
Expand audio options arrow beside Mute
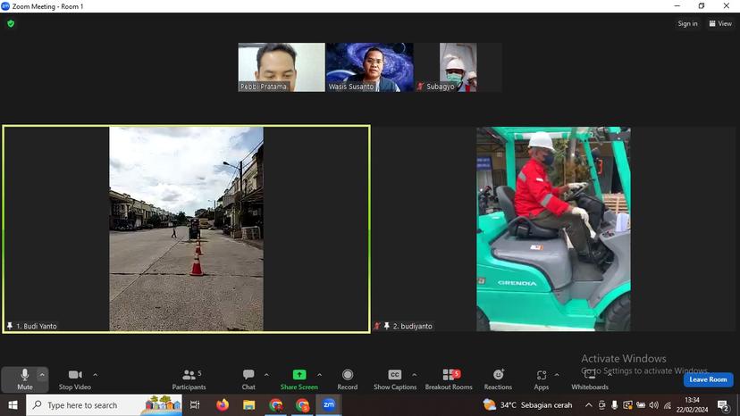point(42,375)
